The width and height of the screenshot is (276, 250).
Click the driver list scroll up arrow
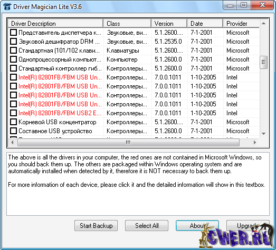click(263, 23)
